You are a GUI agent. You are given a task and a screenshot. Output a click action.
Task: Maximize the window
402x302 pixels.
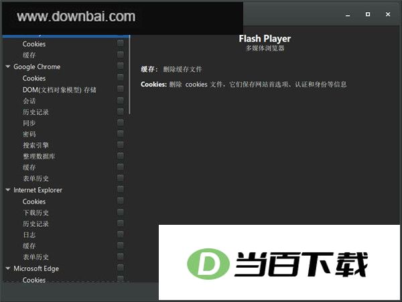point(368,14)
